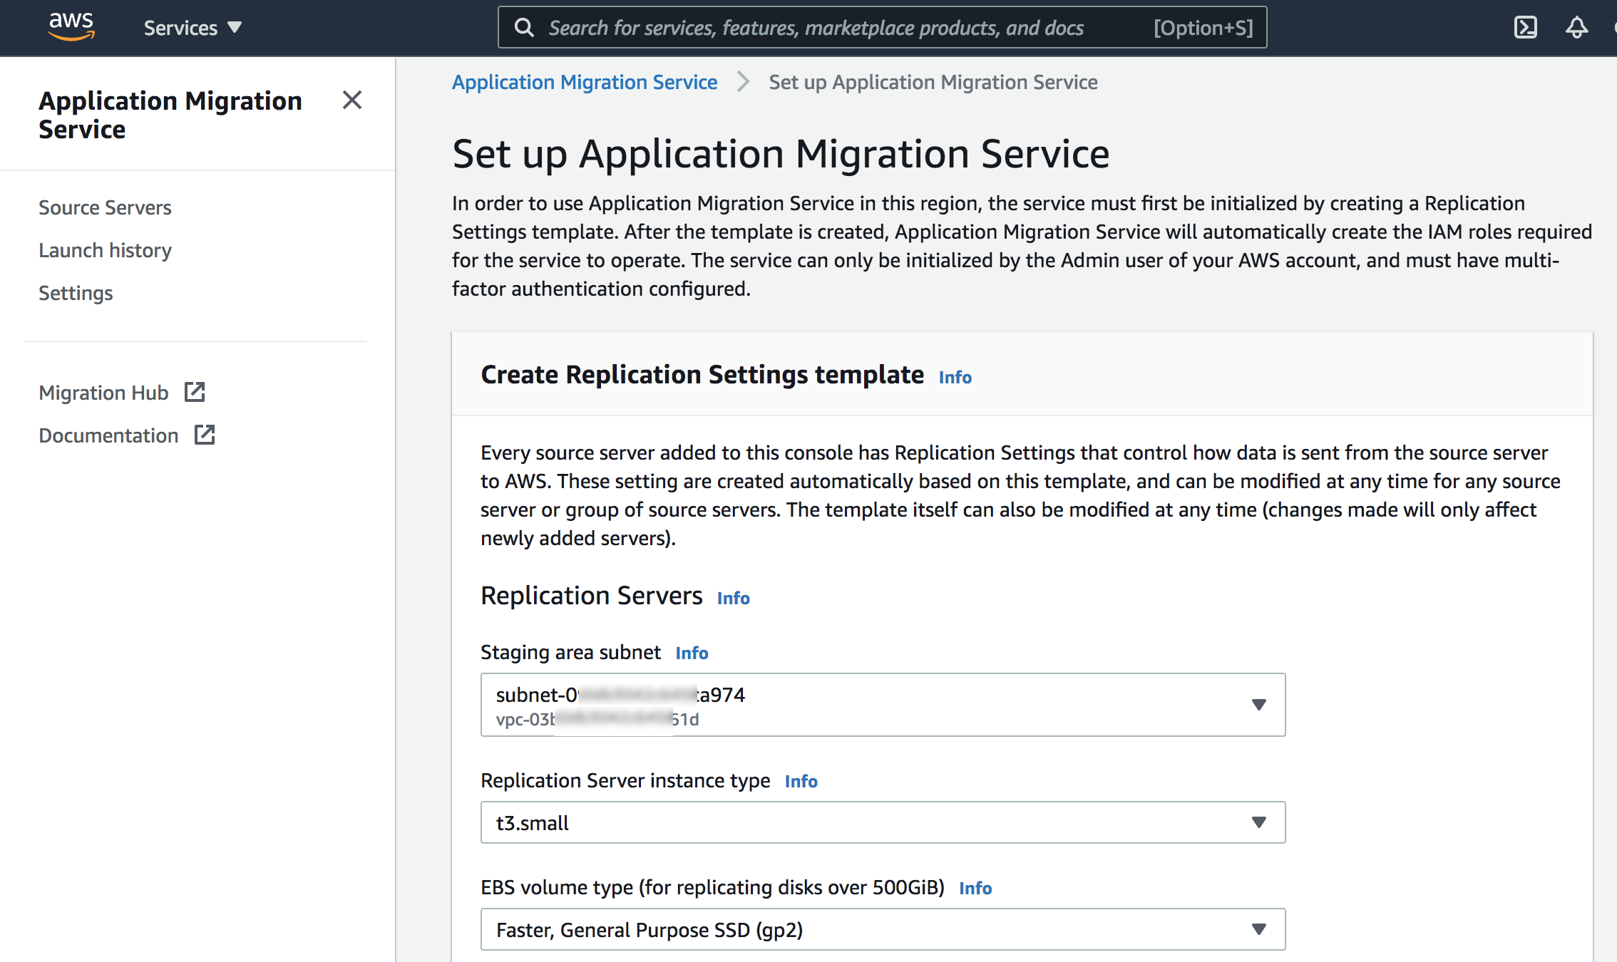Screen dimensions: 1617x962
Task: Open Settings in the sidebar
Action: pyautogui.click(x=76, y=293)
